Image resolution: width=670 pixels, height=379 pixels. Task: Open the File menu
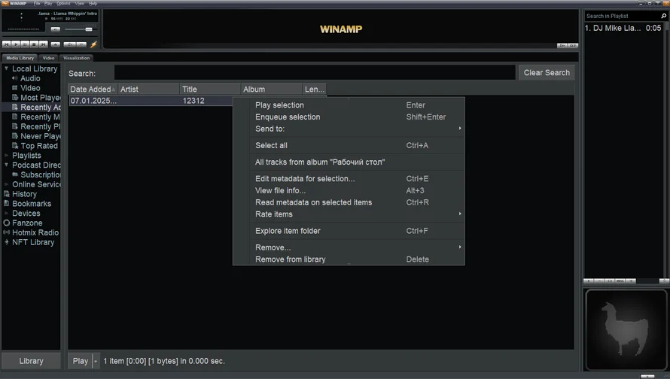(x=37, y=4)
